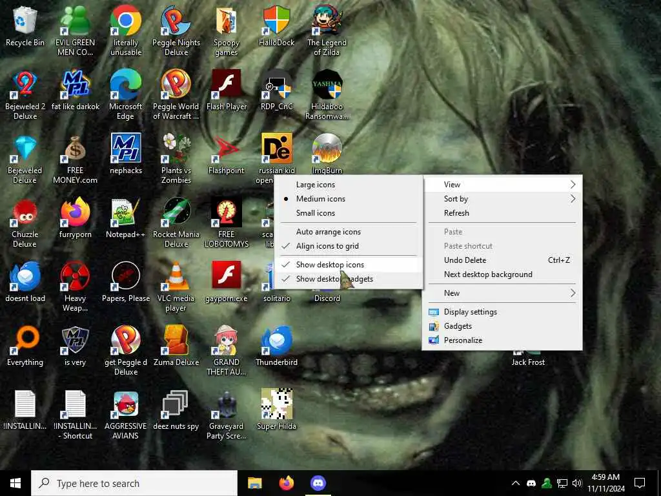
Task: Open the Windows Start button
Action: pyautogui.click(x=15, y=483)
